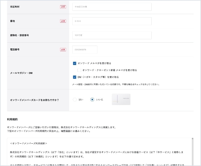Screen dimensions: 201x166
Task: Choose the いいえ radio option
Action: (x=92, y=100)
